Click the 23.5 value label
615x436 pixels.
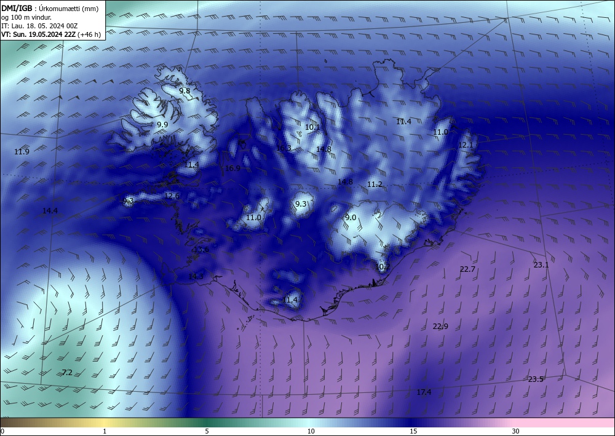pyautogui.click(x=536, y=379)
